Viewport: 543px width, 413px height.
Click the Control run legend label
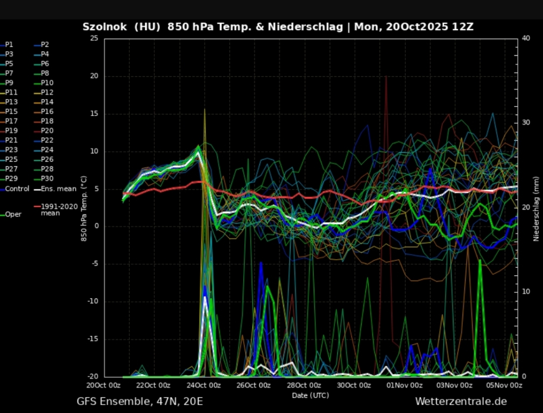click(x=17, y=189)
